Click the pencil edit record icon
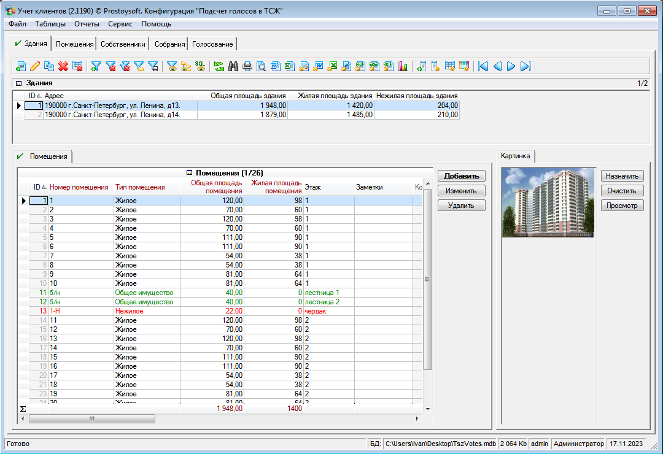 [35, 66]
